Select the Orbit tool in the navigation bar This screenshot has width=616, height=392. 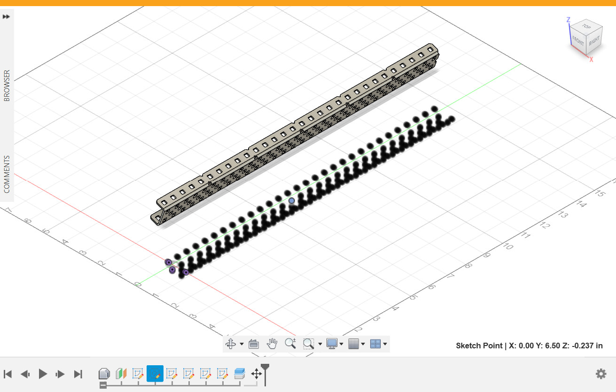[x=231, y=344]
